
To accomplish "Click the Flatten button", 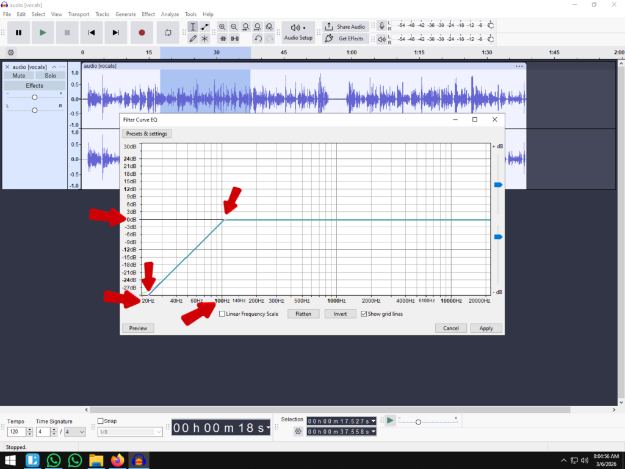I will 303,314.
